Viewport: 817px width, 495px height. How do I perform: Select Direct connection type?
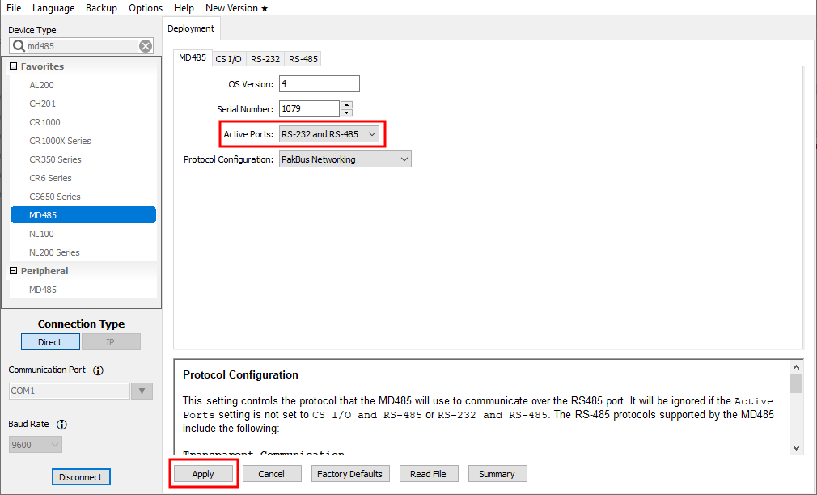pyautogui.click(x=50, y=342)
